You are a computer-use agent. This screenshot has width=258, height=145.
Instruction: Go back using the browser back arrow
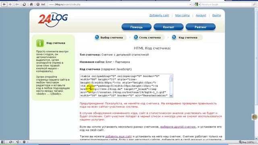coord(4,4)
